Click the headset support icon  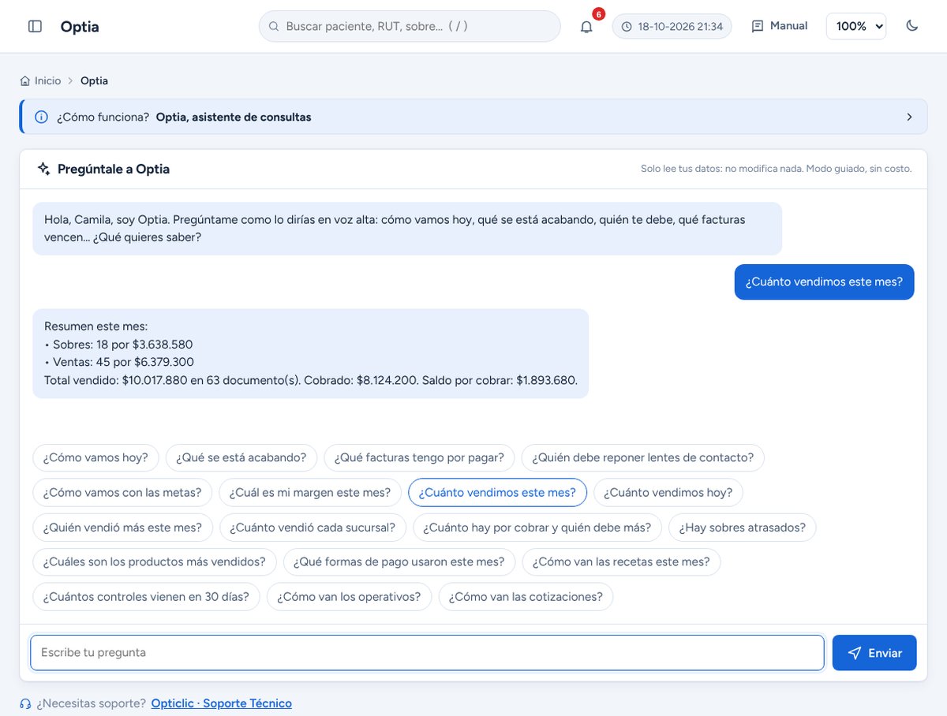point(25,703)
